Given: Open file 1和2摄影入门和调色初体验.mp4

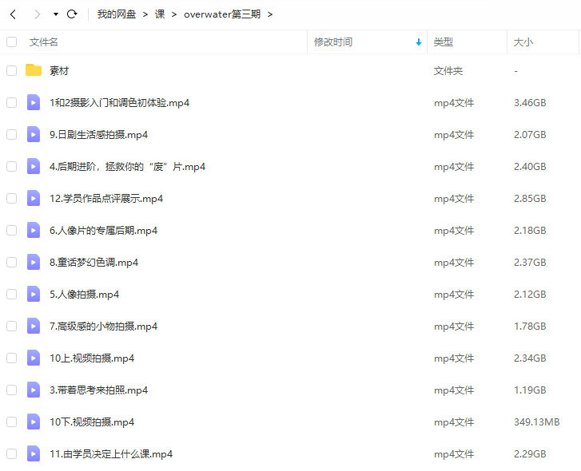Looking at the screenshot, I should pyautogui.click(x=119, y=102).
